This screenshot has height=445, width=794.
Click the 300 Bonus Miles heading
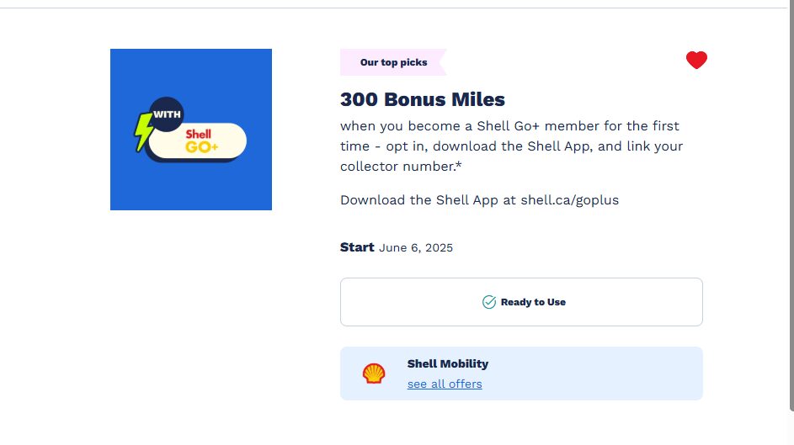[423, 99]
